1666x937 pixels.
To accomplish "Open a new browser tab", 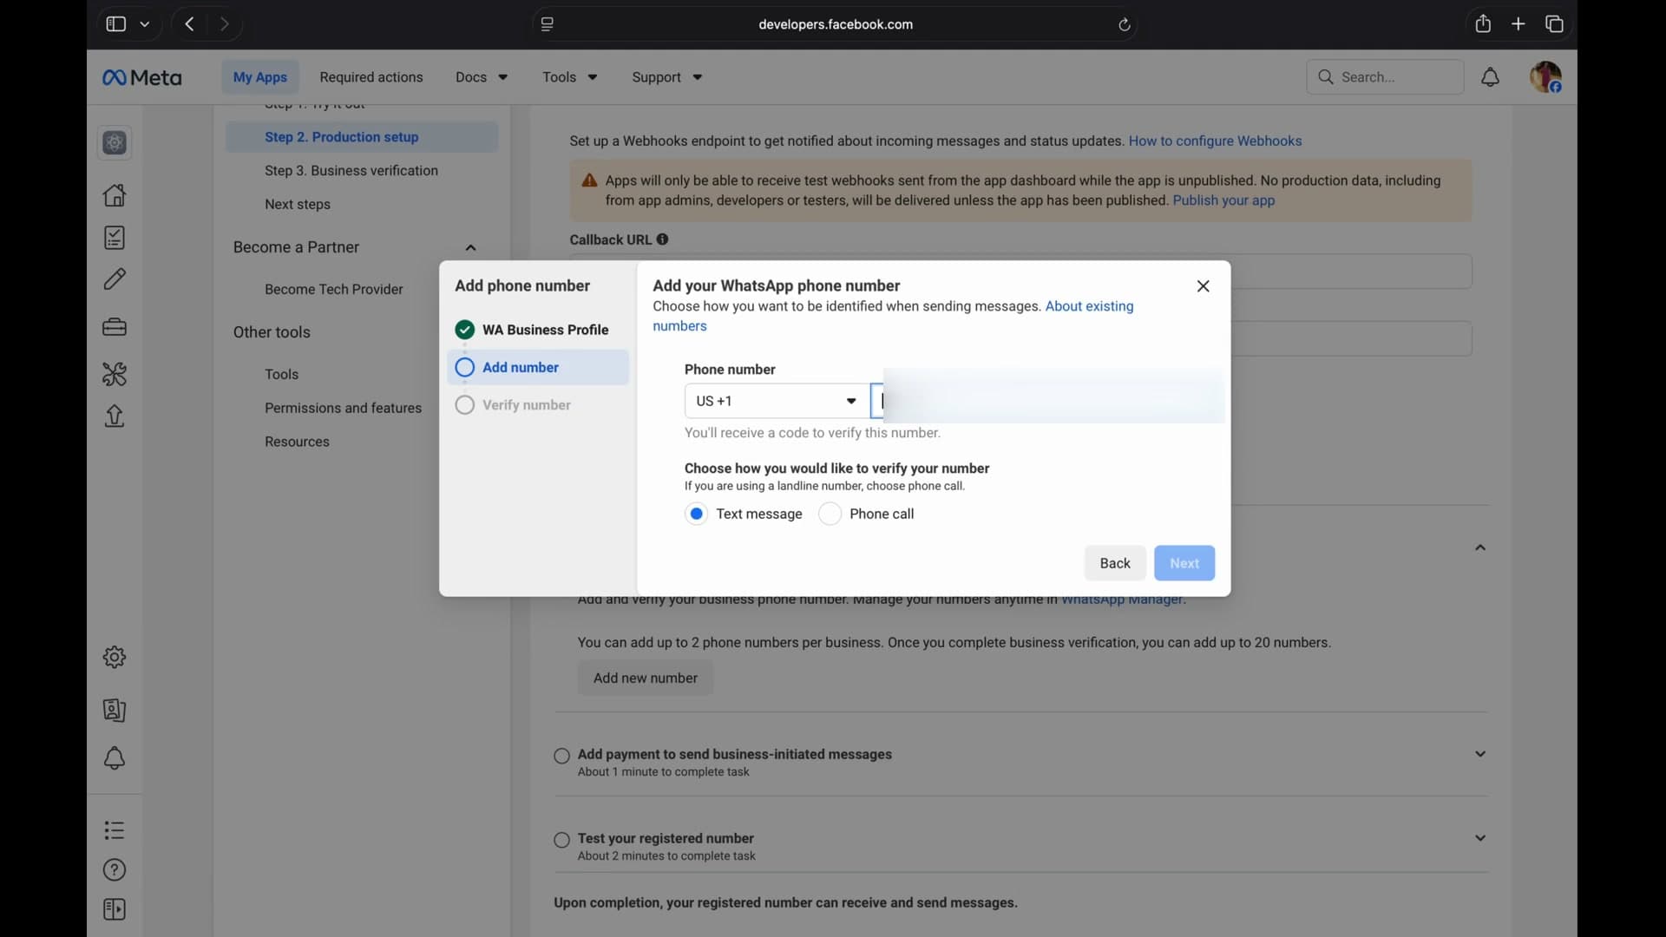I will coord(1518,24).
